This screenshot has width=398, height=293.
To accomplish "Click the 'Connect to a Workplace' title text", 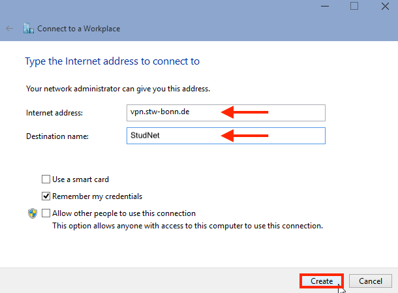I will [79, 29].
